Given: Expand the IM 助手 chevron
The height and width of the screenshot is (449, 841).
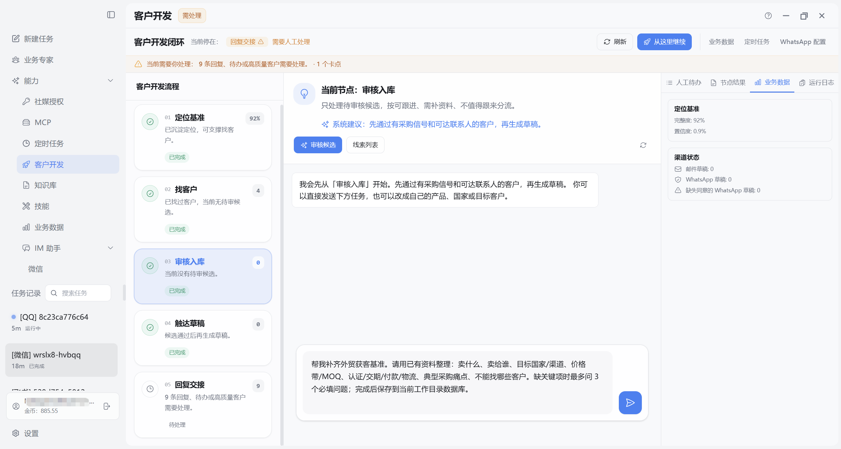Looking at the screenshot, I should tap(110, 248).
